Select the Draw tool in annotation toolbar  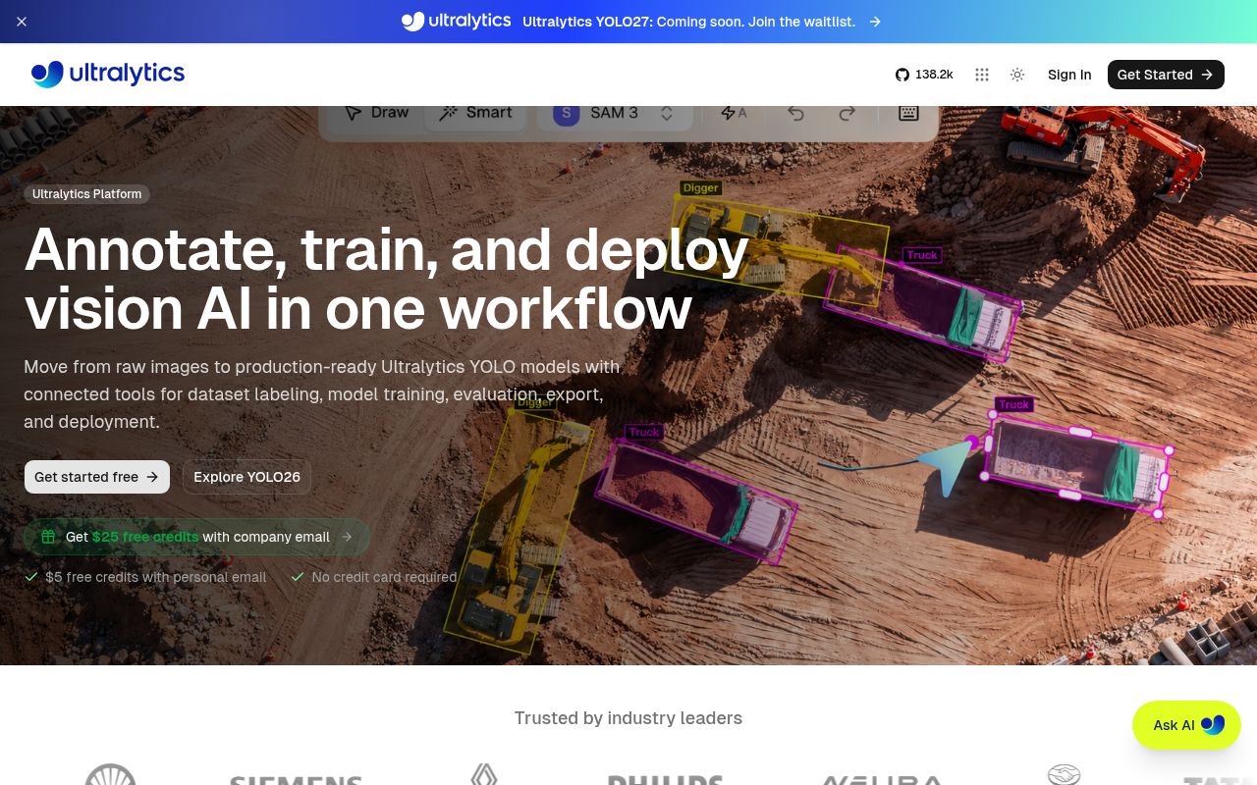tap(377, 113)
